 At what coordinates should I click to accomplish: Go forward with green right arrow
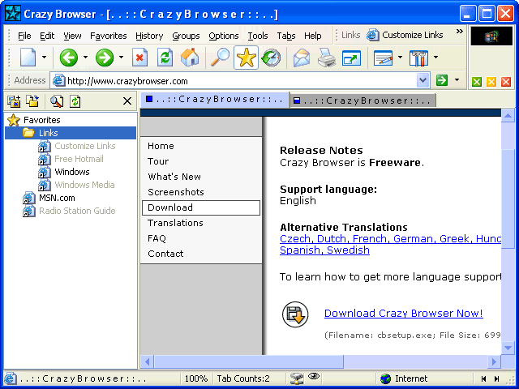pos(105,58)
